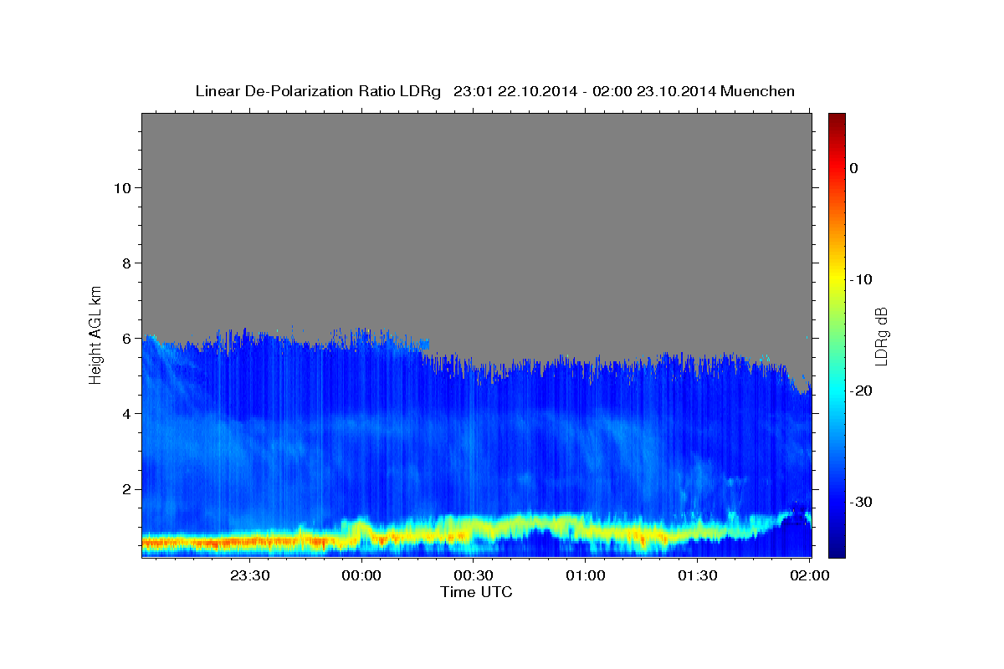Click the gray no-data area above 8 km
1004x669 pixels.
[476, 188]
